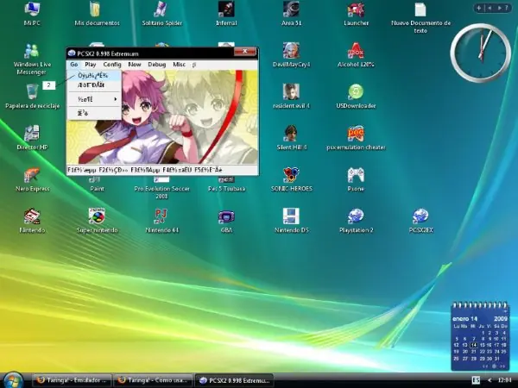Open the Play menu in PCSX2
Screen dimensions: 518x388
click(90, 65)
